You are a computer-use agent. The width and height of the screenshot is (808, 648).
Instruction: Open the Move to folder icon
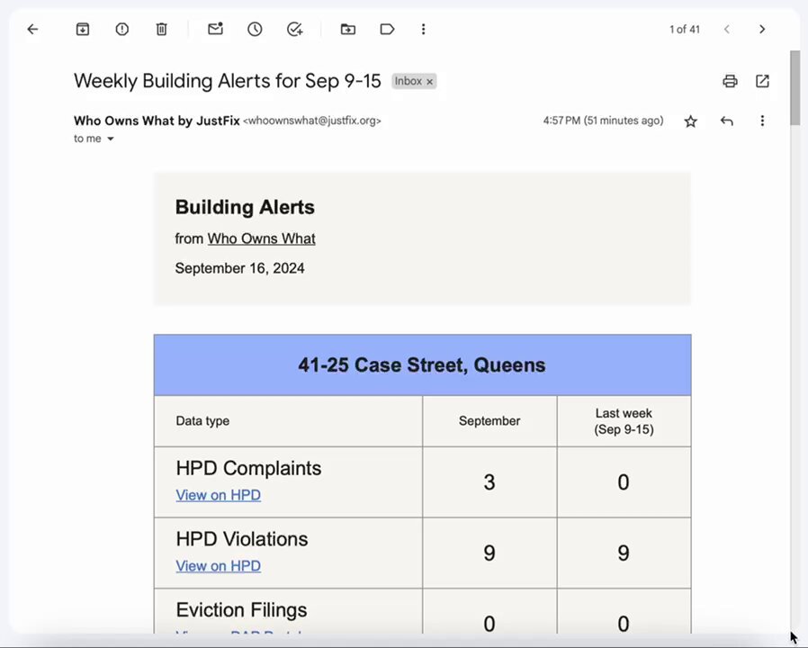[x=348, y=30]
